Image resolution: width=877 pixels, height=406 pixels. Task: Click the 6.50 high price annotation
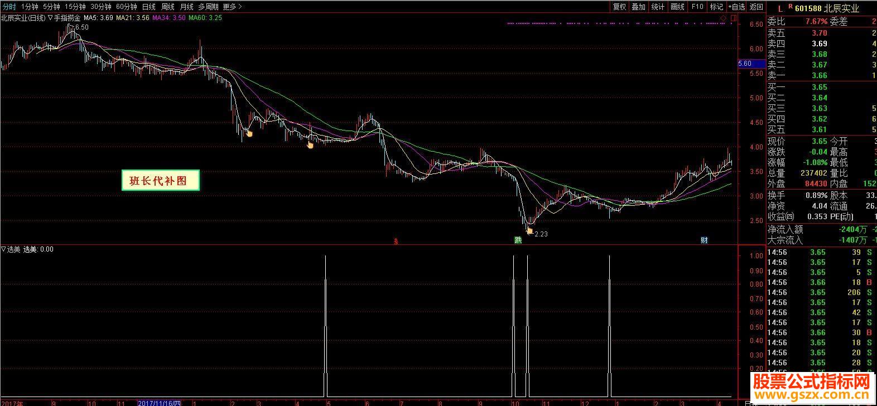[81, 27]
